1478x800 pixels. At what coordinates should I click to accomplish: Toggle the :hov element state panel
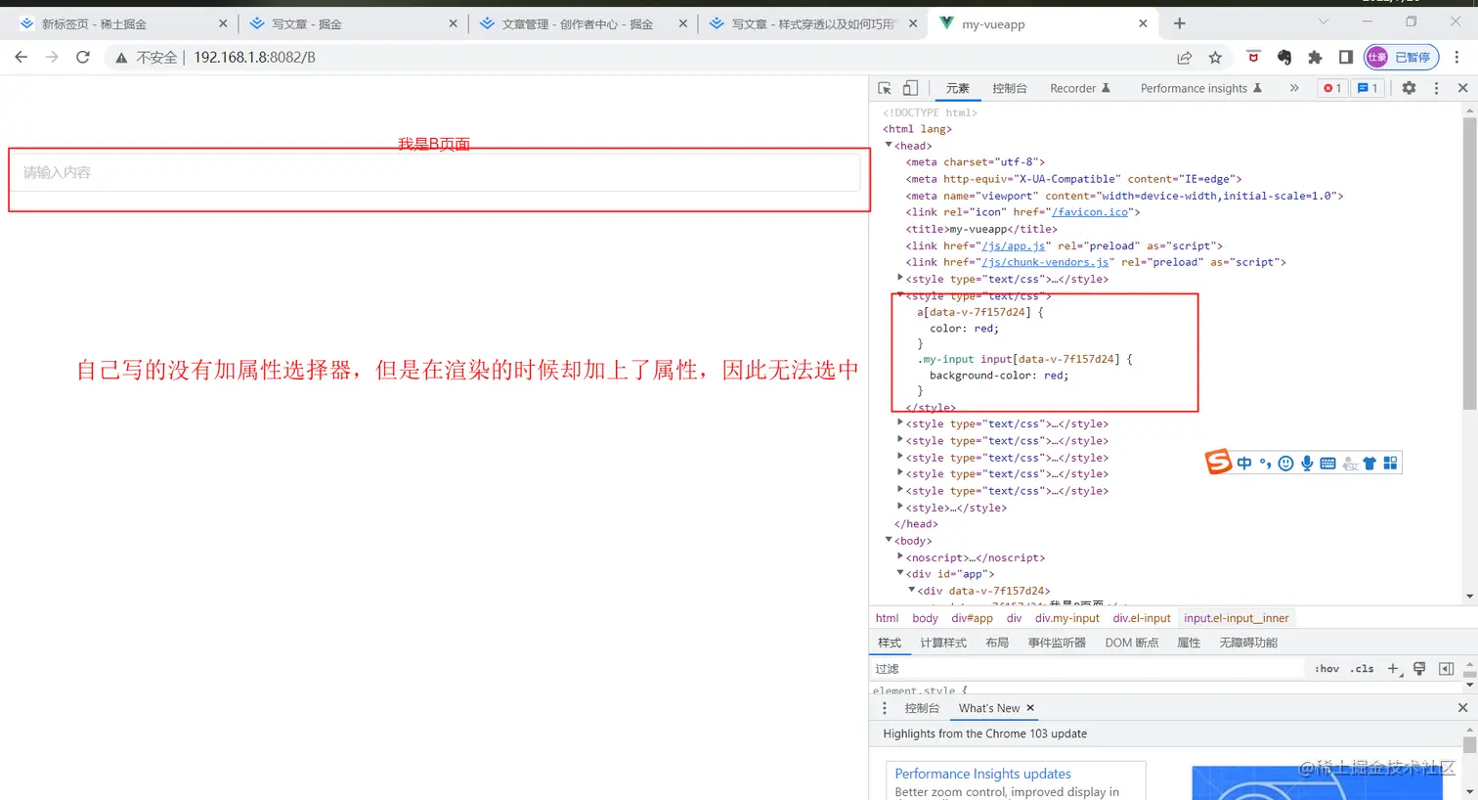1326,669
